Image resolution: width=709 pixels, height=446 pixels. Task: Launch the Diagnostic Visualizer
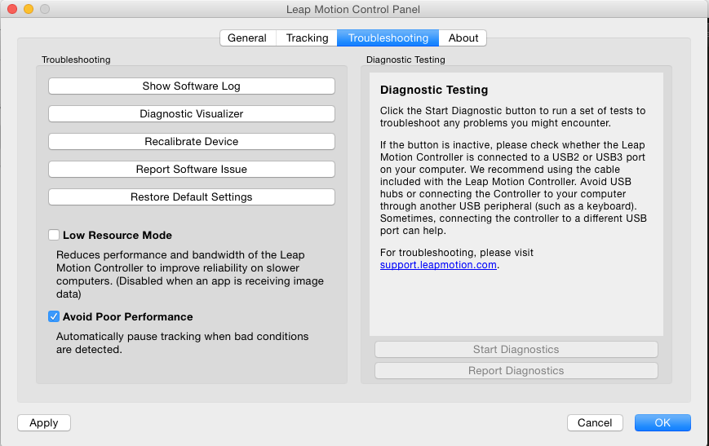[192, 114]
